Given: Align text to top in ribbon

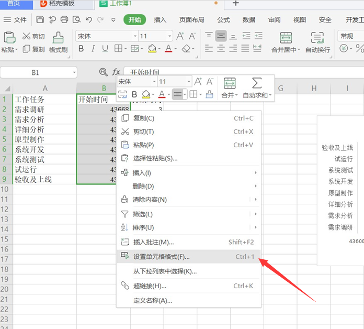Looking at the screenshot, I should (x=209, y=36).
